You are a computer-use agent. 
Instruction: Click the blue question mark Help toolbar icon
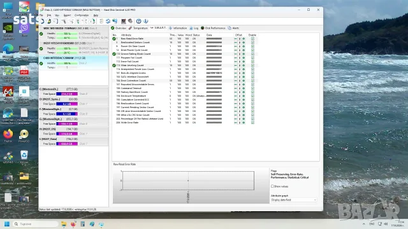(139, 21)
